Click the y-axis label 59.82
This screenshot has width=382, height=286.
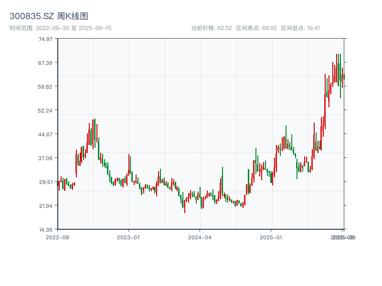pos(45,87)
